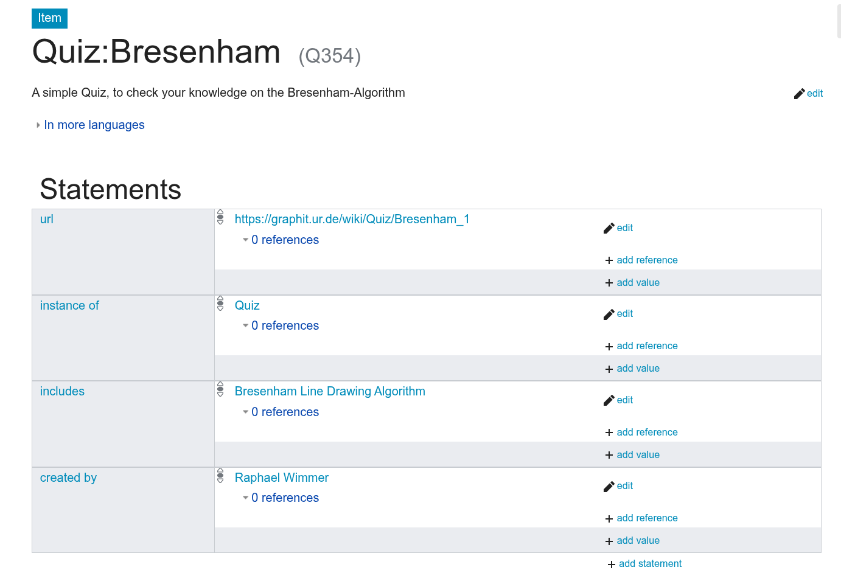Click plus icon beside add statement
The width and height of the screenshot is (841, 570).
(x=612, y=565)
